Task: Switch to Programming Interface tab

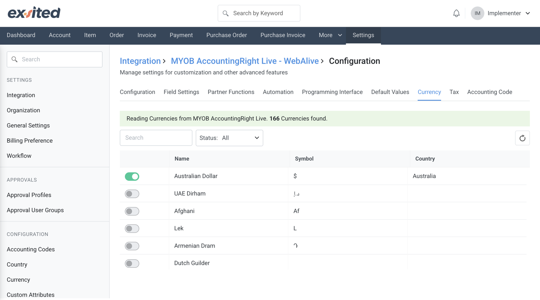Action: 332,92
